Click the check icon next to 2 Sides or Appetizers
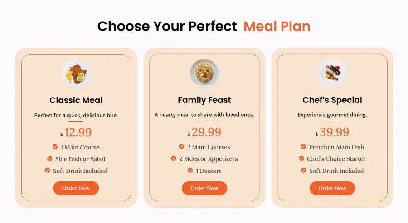 pyautogui.click(x=174, y=158)
